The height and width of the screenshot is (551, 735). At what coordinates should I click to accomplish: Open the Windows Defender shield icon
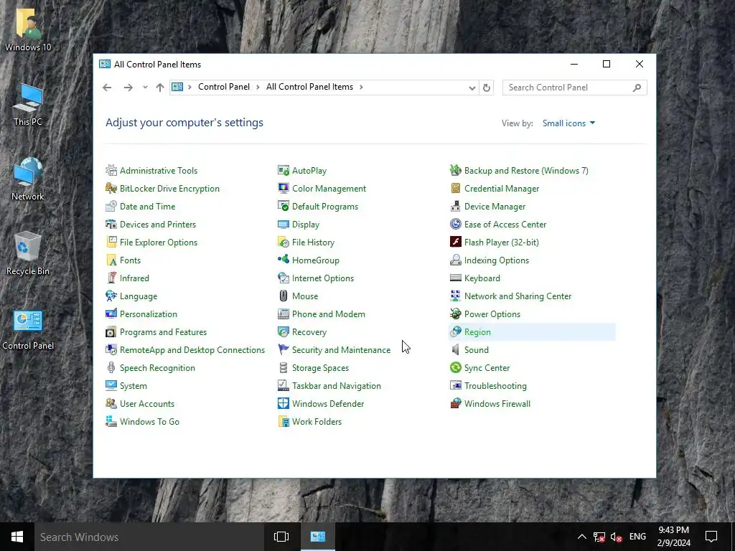[284, 403]
